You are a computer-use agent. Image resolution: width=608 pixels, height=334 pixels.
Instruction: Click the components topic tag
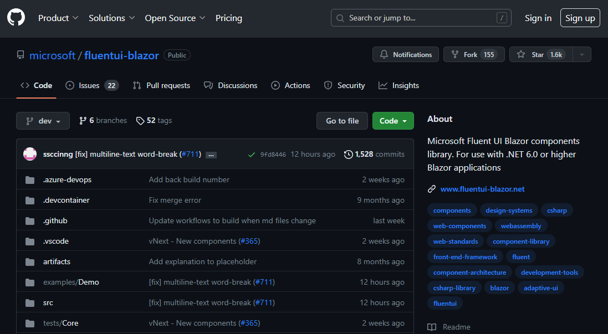click(452, 210)
